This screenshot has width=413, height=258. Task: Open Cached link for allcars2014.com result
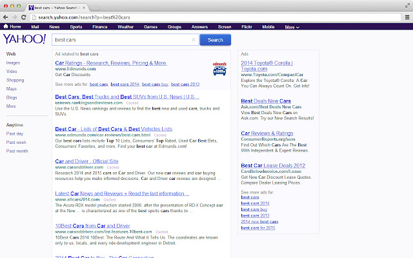click(110, 200)
